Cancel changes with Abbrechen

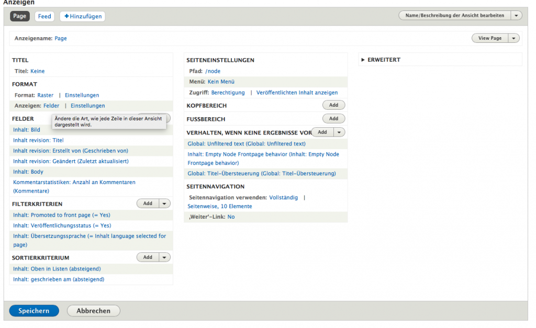(x=94, y=311)
